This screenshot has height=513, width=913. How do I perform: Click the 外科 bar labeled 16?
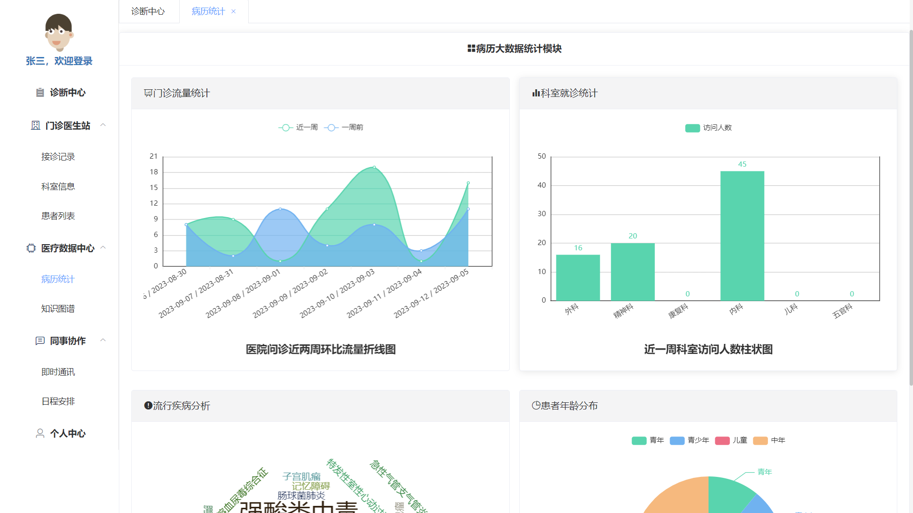coord(578,277)
